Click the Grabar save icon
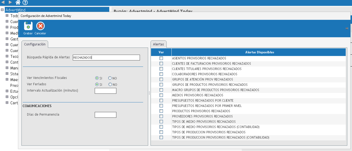The width and height of the screenshot is (352, 151). 28,26
